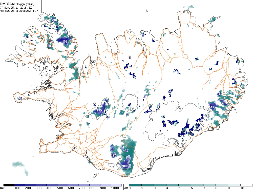Click the '88' value label on the map

(49, 46)
